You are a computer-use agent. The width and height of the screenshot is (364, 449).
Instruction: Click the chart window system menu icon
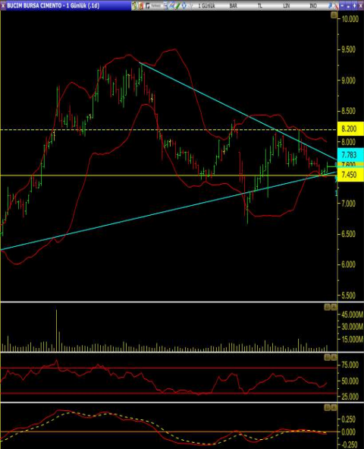click(x=3, y=5)
